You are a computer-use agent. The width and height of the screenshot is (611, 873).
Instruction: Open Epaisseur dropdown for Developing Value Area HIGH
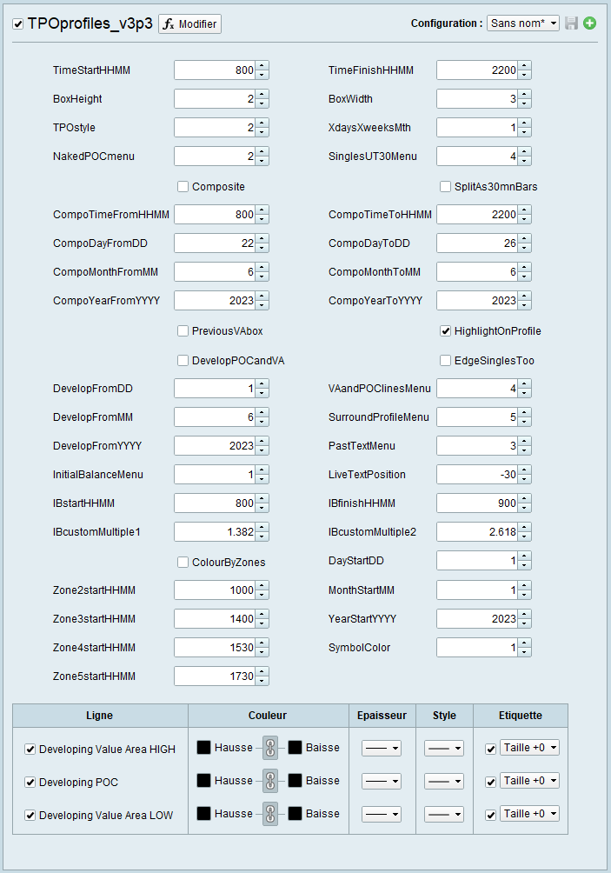pos(382,748)
